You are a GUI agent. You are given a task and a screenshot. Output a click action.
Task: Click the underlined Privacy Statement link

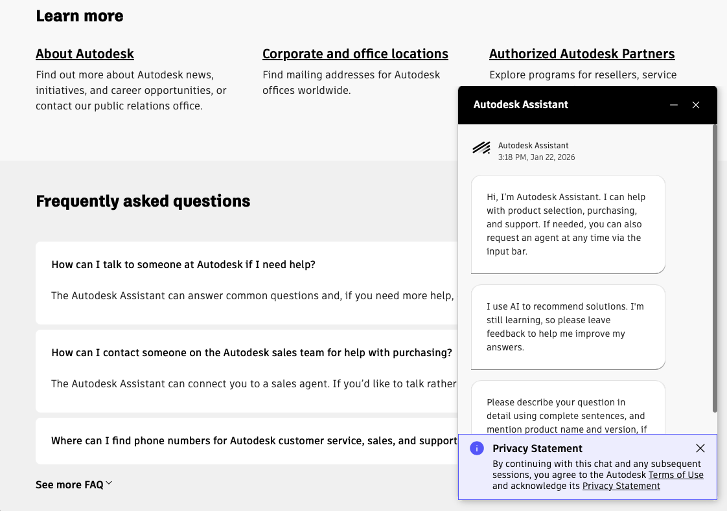(x=621, y=486)
